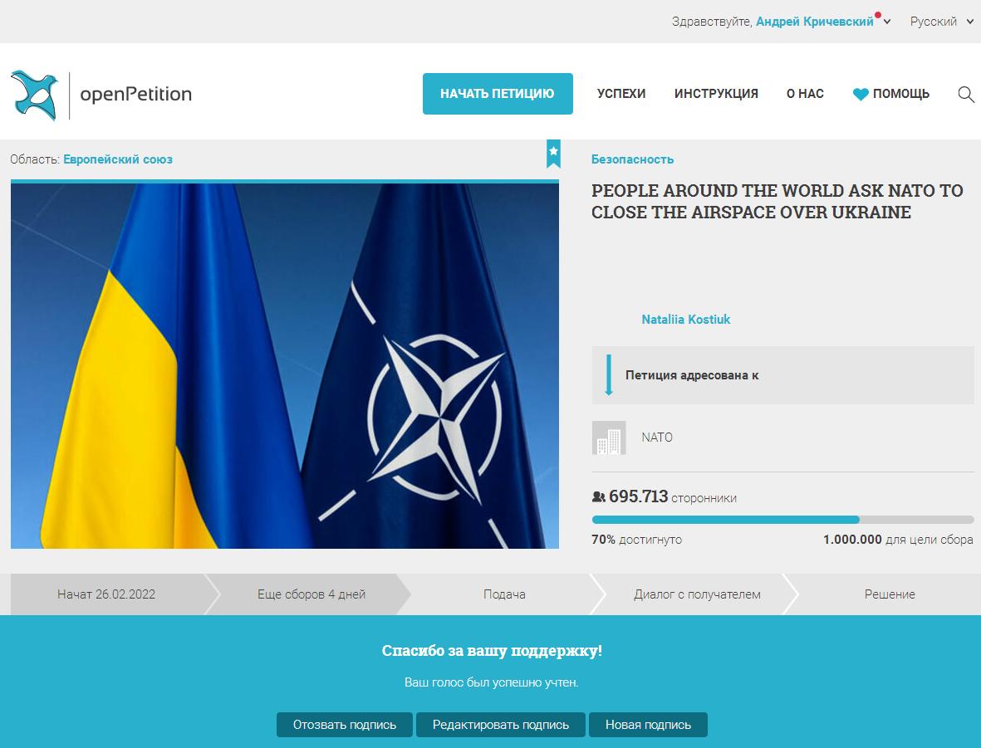The height and width of the screenshot is (748, 981).
Task: Click the openPetition wordmark text
Action: coord(135,94)
